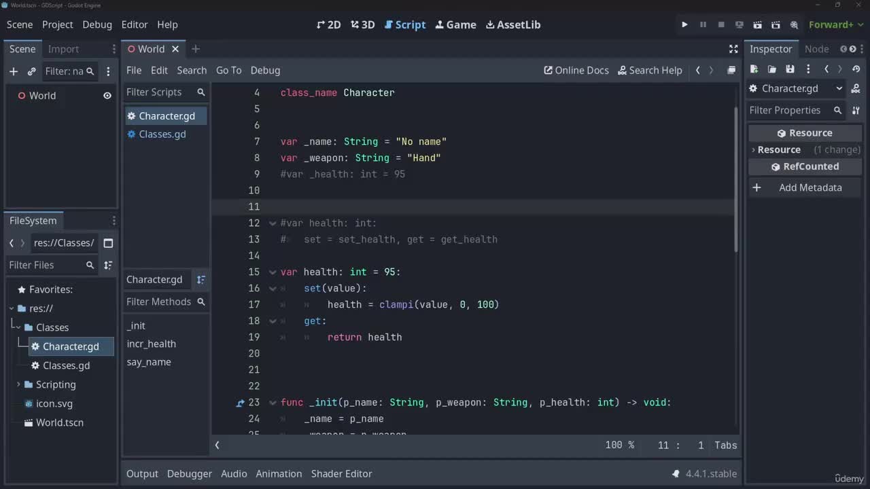The image size is (870, 489).
Task: Add a new scene tab
Action: pyautogui.click(x=196, y=49)
